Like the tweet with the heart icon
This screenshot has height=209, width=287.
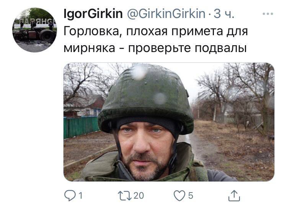point(179,196)
